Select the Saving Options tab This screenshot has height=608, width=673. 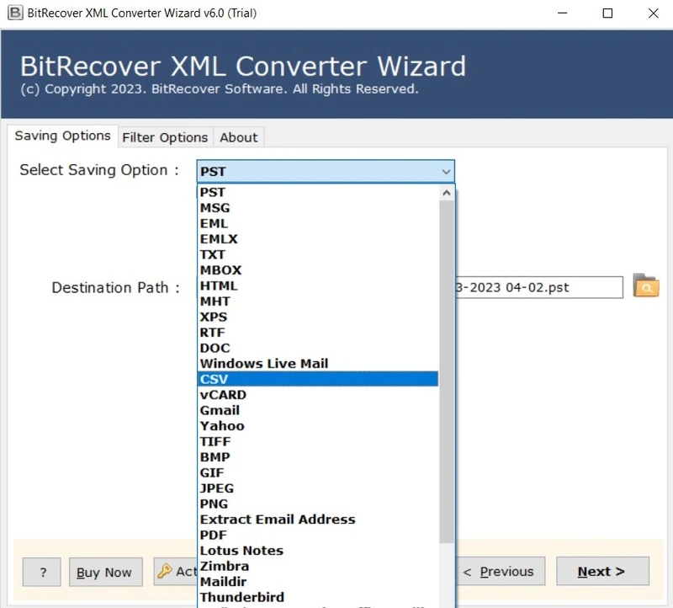pyautogui.click(x=62, y=136)
